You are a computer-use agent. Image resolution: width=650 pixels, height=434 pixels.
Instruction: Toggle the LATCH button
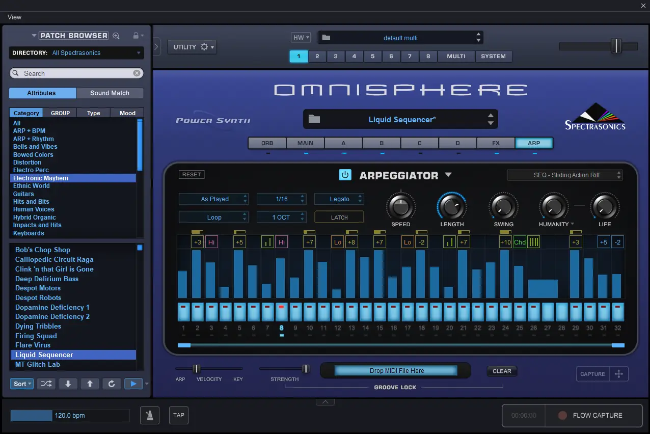tap(339, 217)
